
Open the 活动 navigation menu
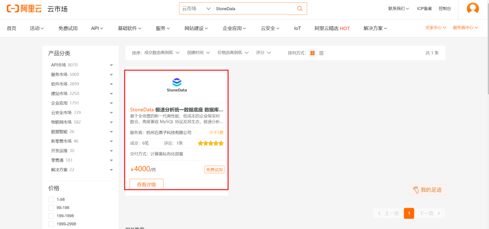(x=37, y=29)
